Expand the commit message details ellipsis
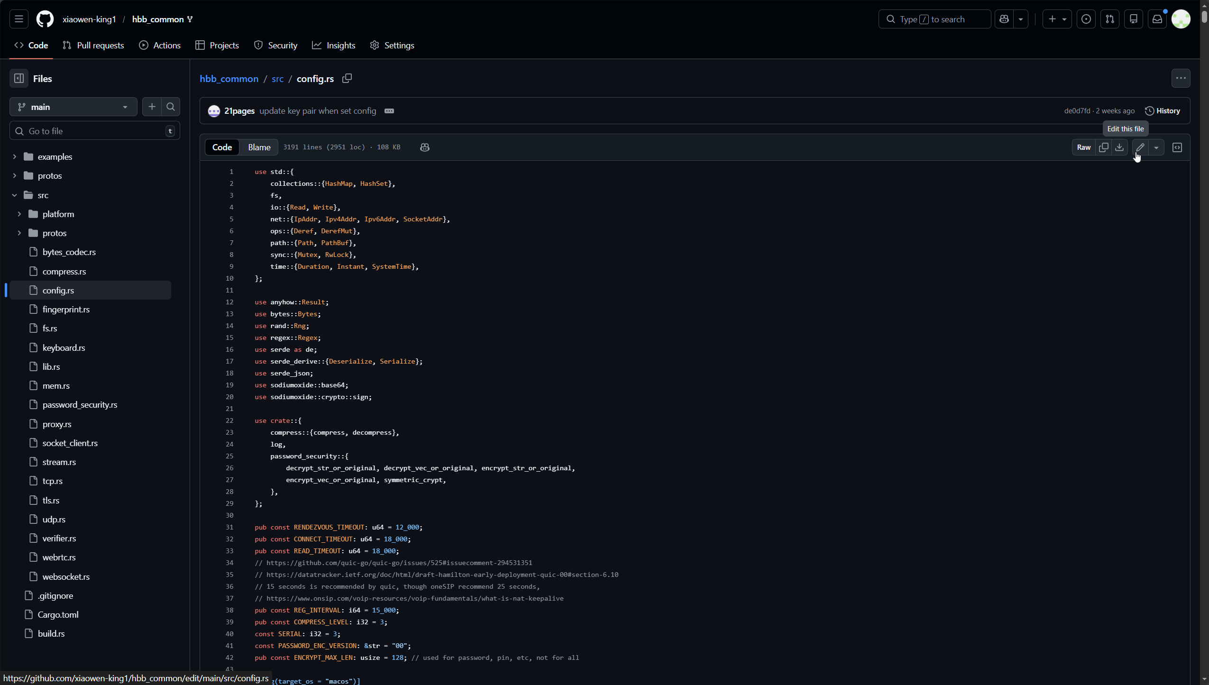Viewport: 1209px width, 685px height. pos(389,111)
